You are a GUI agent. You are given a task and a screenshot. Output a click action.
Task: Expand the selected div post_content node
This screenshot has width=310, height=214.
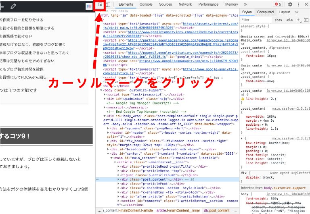pos(118,179)
